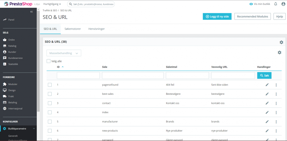Switch to Henvisninger tab
Image resolution: width=287 pixels, height=141 pixels.
coord(96,29)
